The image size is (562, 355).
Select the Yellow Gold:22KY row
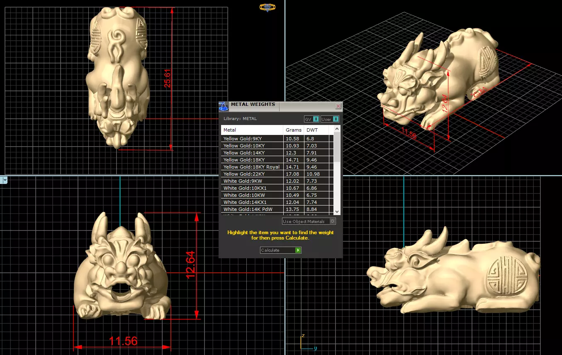coord(277,174)
